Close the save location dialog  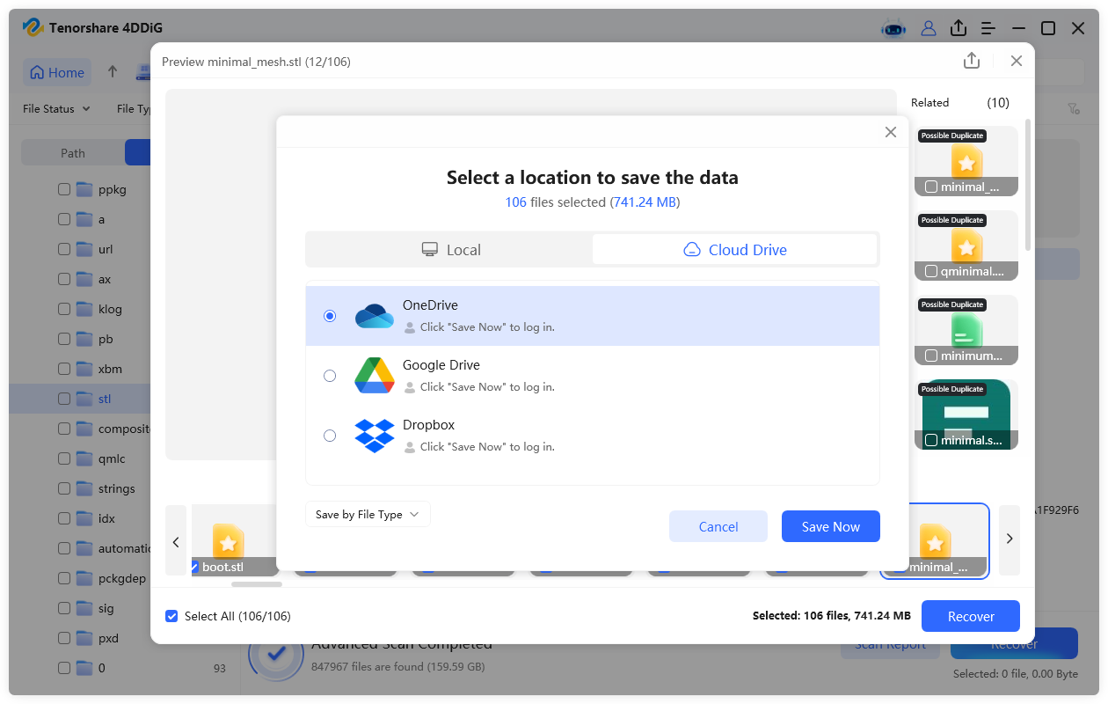[x=891, y=132]
